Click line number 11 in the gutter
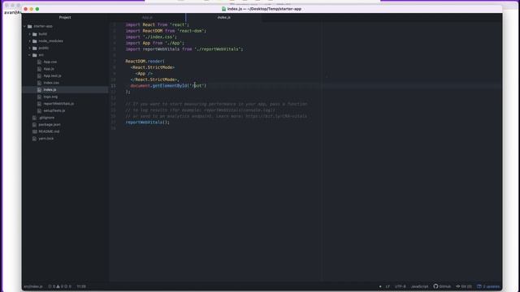The image size is (520, 292). click(114, 86)
